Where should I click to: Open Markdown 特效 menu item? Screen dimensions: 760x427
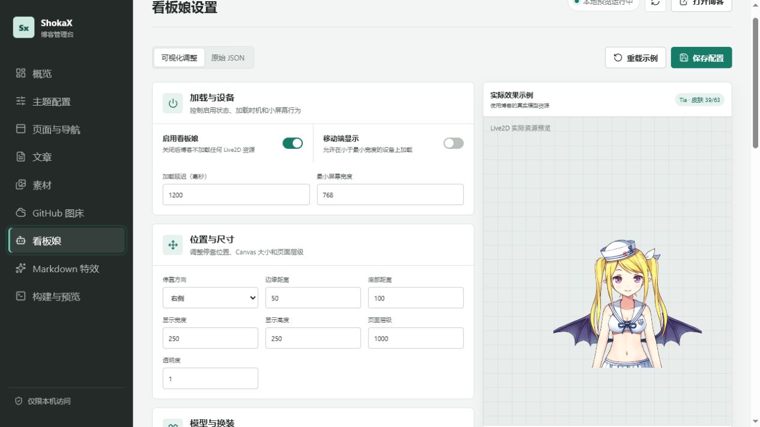coord(66,269)
